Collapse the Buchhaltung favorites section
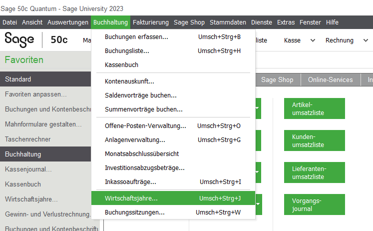Screen dimensions: 373x231 [x=45, y=154]
